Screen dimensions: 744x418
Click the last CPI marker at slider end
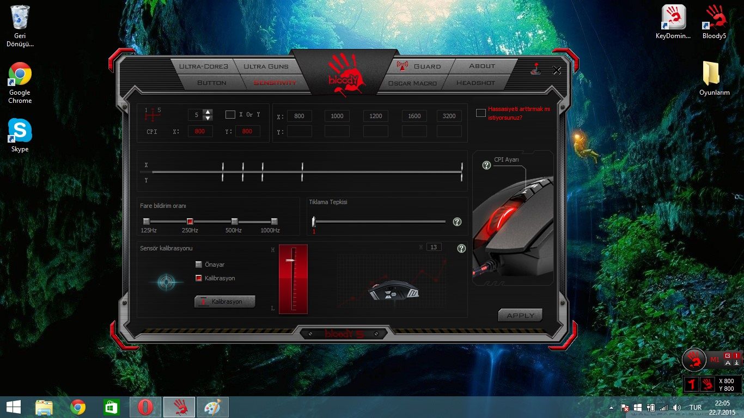462,172
